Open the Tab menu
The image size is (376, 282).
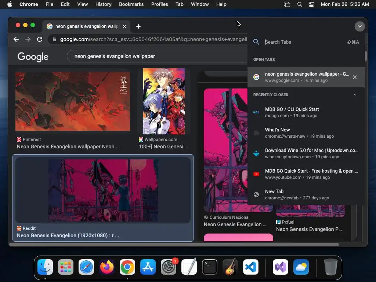pyautogui.click(x=179, y=4)
